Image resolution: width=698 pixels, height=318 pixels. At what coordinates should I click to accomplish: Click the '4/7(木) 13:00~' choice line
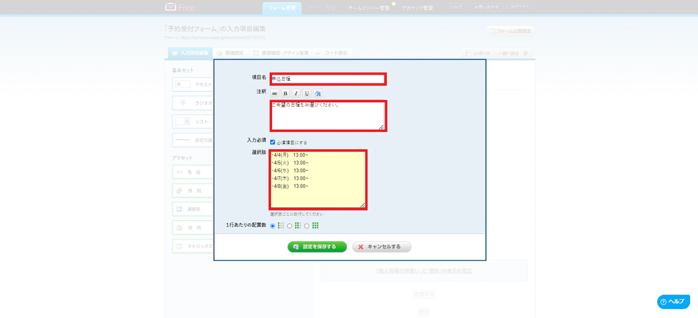[x=291, y=179]
